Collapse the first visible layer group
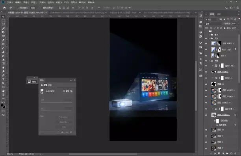This screenshot has width=241, height=156. tap(209, 38)
